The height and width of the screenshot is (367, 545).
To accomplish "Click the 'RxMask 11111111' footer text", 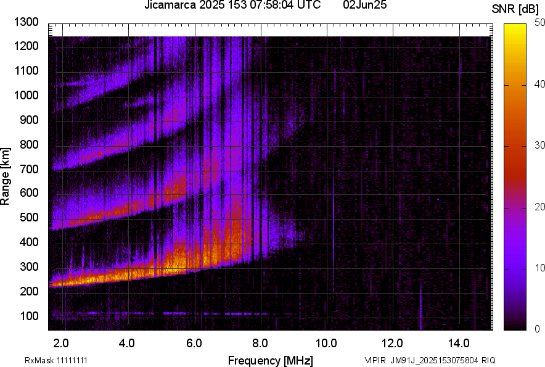I will click(x=56, y=360).
